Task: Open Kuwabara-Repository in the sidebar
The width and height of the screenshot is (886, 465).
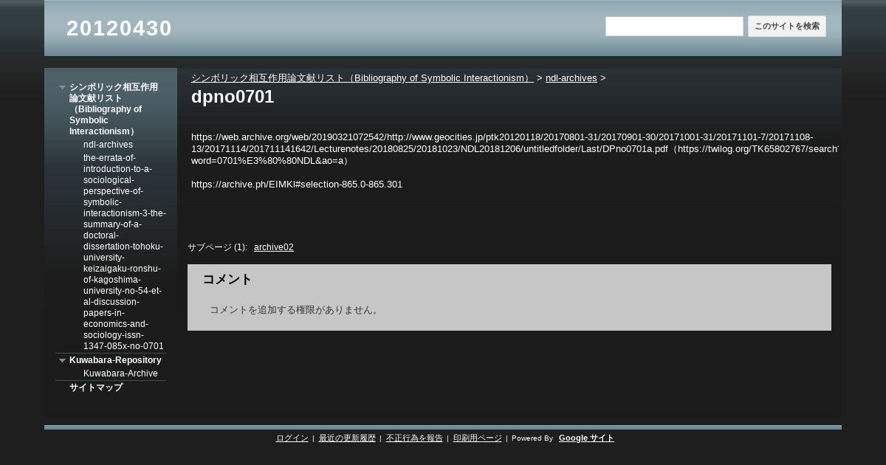Action: (x=115, y=360)
